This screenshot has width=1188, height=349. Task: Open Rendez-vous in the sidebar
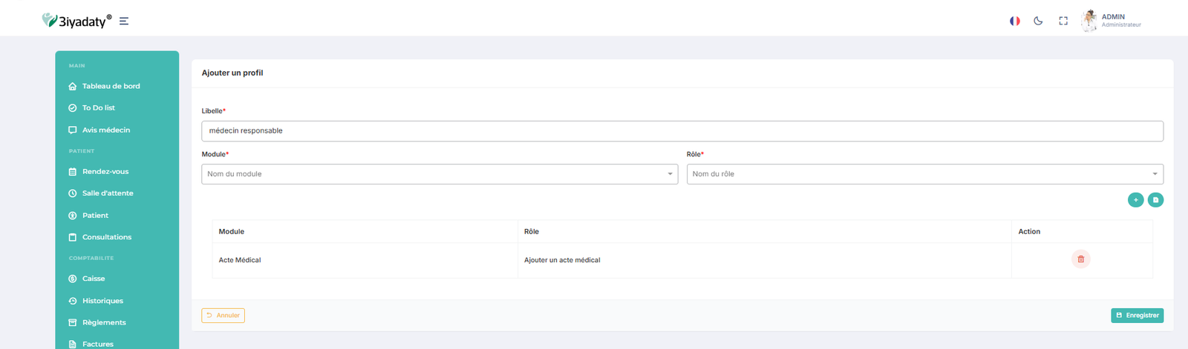[x=105, y=172]
